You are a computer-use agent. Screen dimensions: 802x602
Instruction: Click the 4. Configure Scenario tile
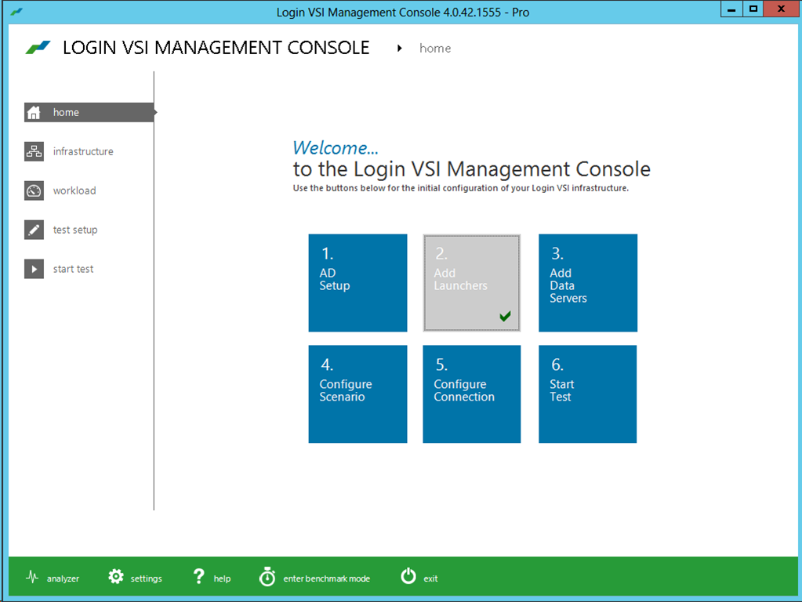(357, 393)
